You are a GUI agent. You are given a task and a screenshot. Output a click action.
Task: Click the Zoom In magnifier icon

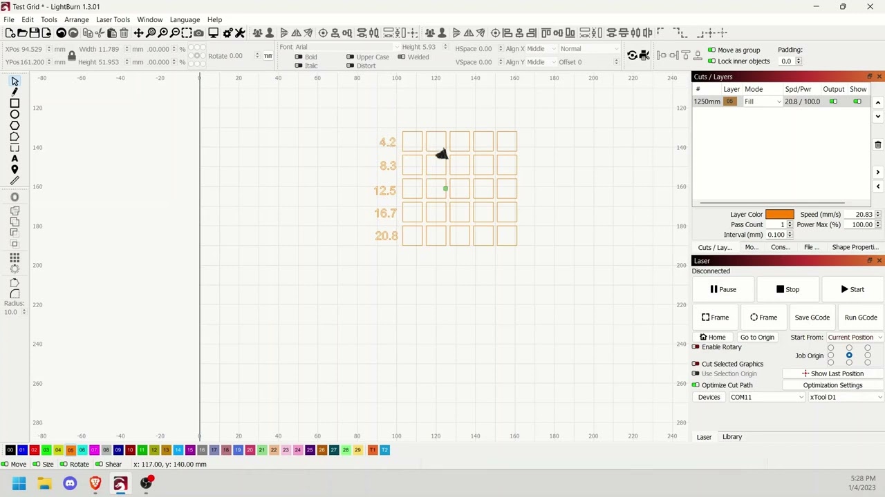coord(162,33)
